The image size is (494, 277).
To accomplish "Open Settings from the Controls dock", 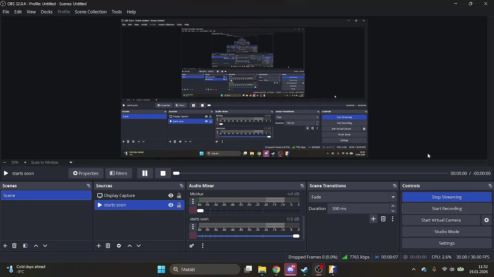I will click(447, 243).
